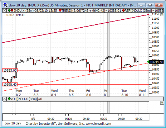Image resolution: width=166 pixels, height=128 pixels.
Task: Select the 10398.40 reference line label
Action: (10, 85)
